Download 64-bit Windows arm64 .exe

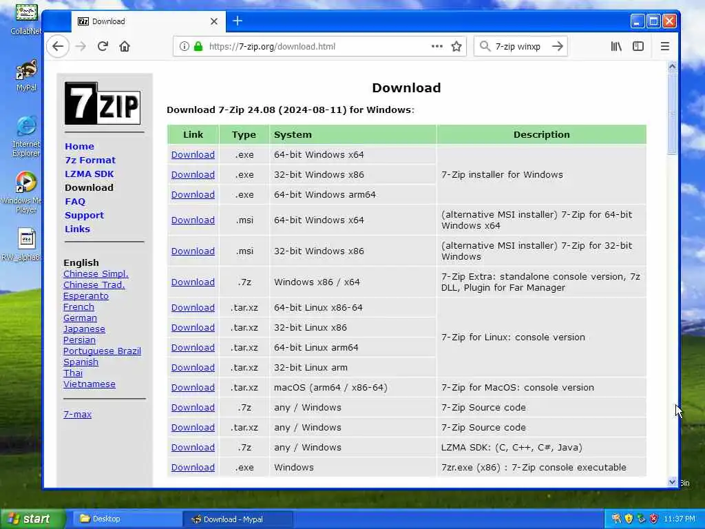pyautogui.click(x=193, y=195)
